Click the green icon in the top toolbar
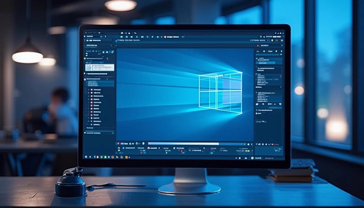The height and width of the screenshot is (208, 364). click(122, 37)
